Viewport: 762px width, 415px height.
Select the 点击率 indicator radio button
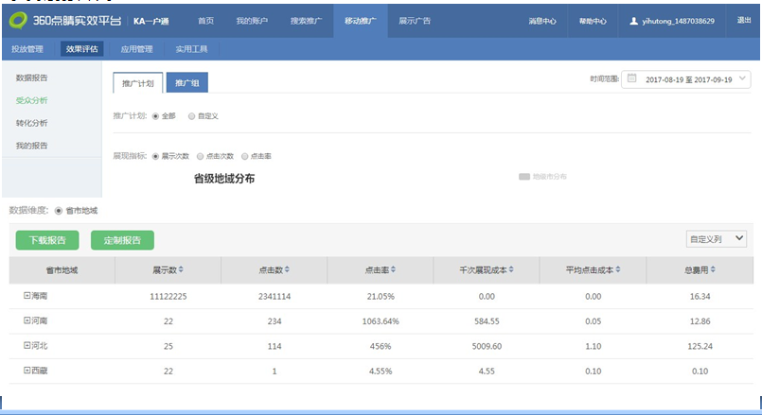(x=244, y=156)
